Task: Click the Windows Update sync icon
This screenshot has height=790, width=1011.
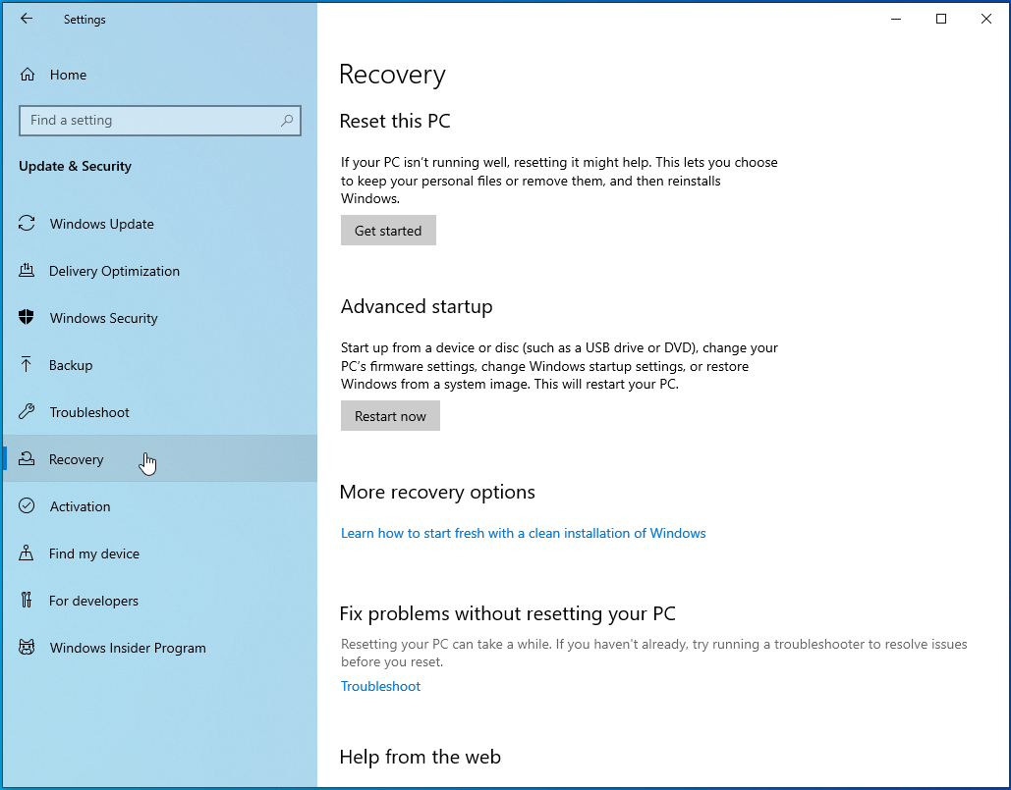Action: [x=28, y=224]
